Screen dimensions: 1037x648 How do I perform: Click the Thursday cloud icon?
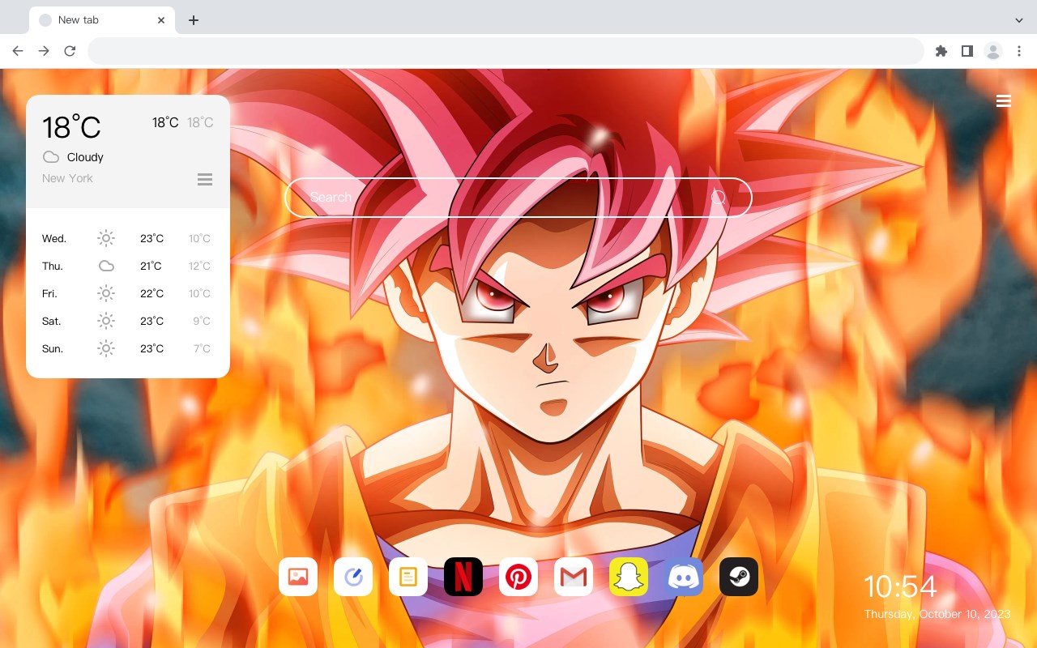point(106,266)
